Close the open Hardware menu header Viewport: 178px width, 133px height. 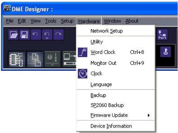click(89, 21)
